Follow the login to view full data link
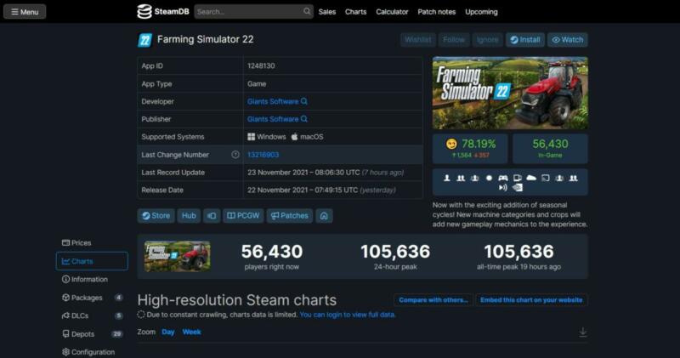 tap(348, 315)
